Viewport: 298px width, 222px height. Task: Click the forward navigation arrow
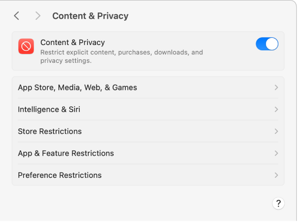click(x=38, y=16)
